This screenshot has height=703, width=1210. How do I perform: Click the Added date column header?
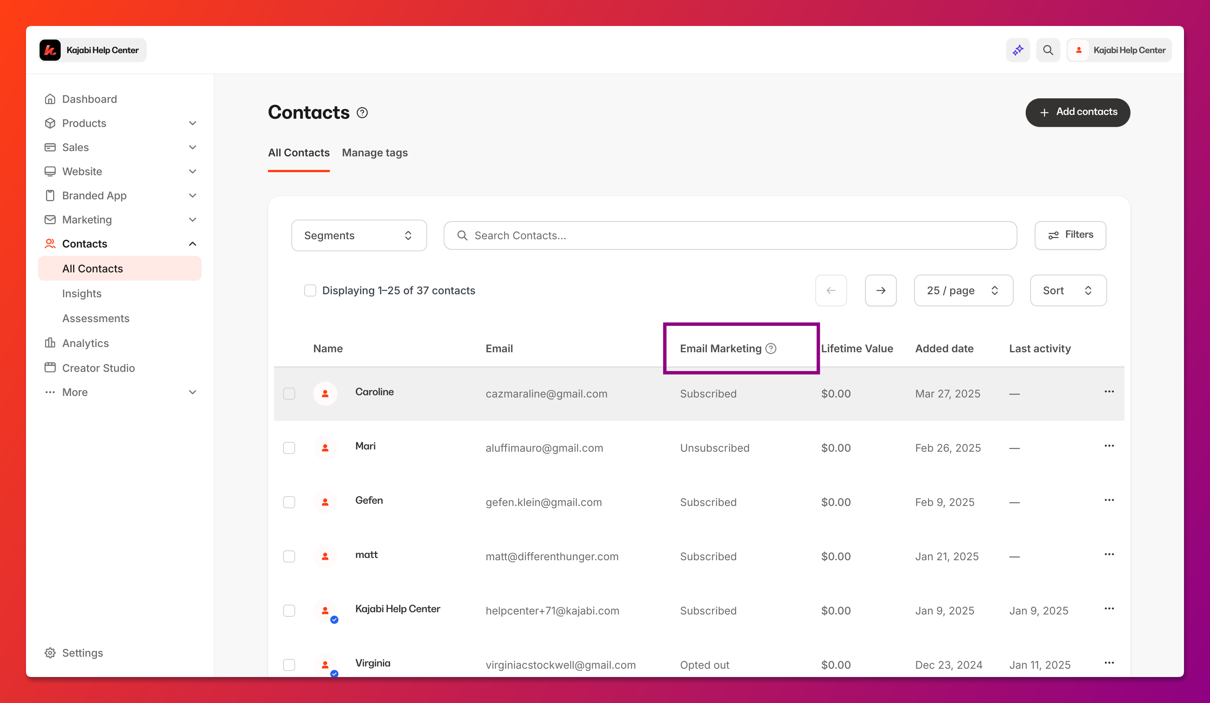click(x=944, y=348)
